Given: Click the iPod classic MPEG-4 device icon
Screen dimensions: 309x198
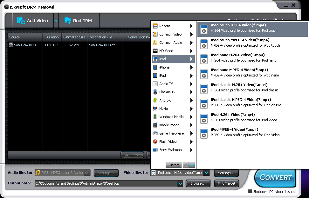Looking at the screenshot, I should click(204, 104).
